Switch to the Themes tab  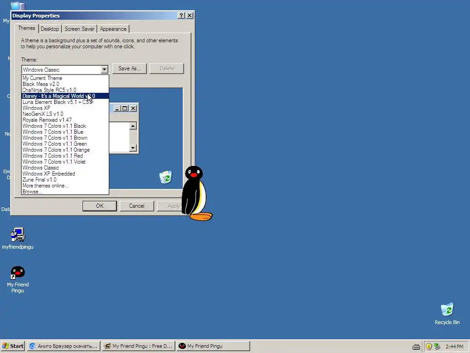click(26, 28)
